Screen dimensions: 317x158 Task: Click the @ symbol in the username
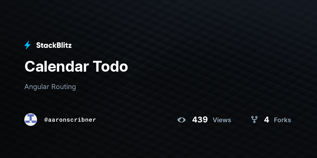tap(46, 120)
